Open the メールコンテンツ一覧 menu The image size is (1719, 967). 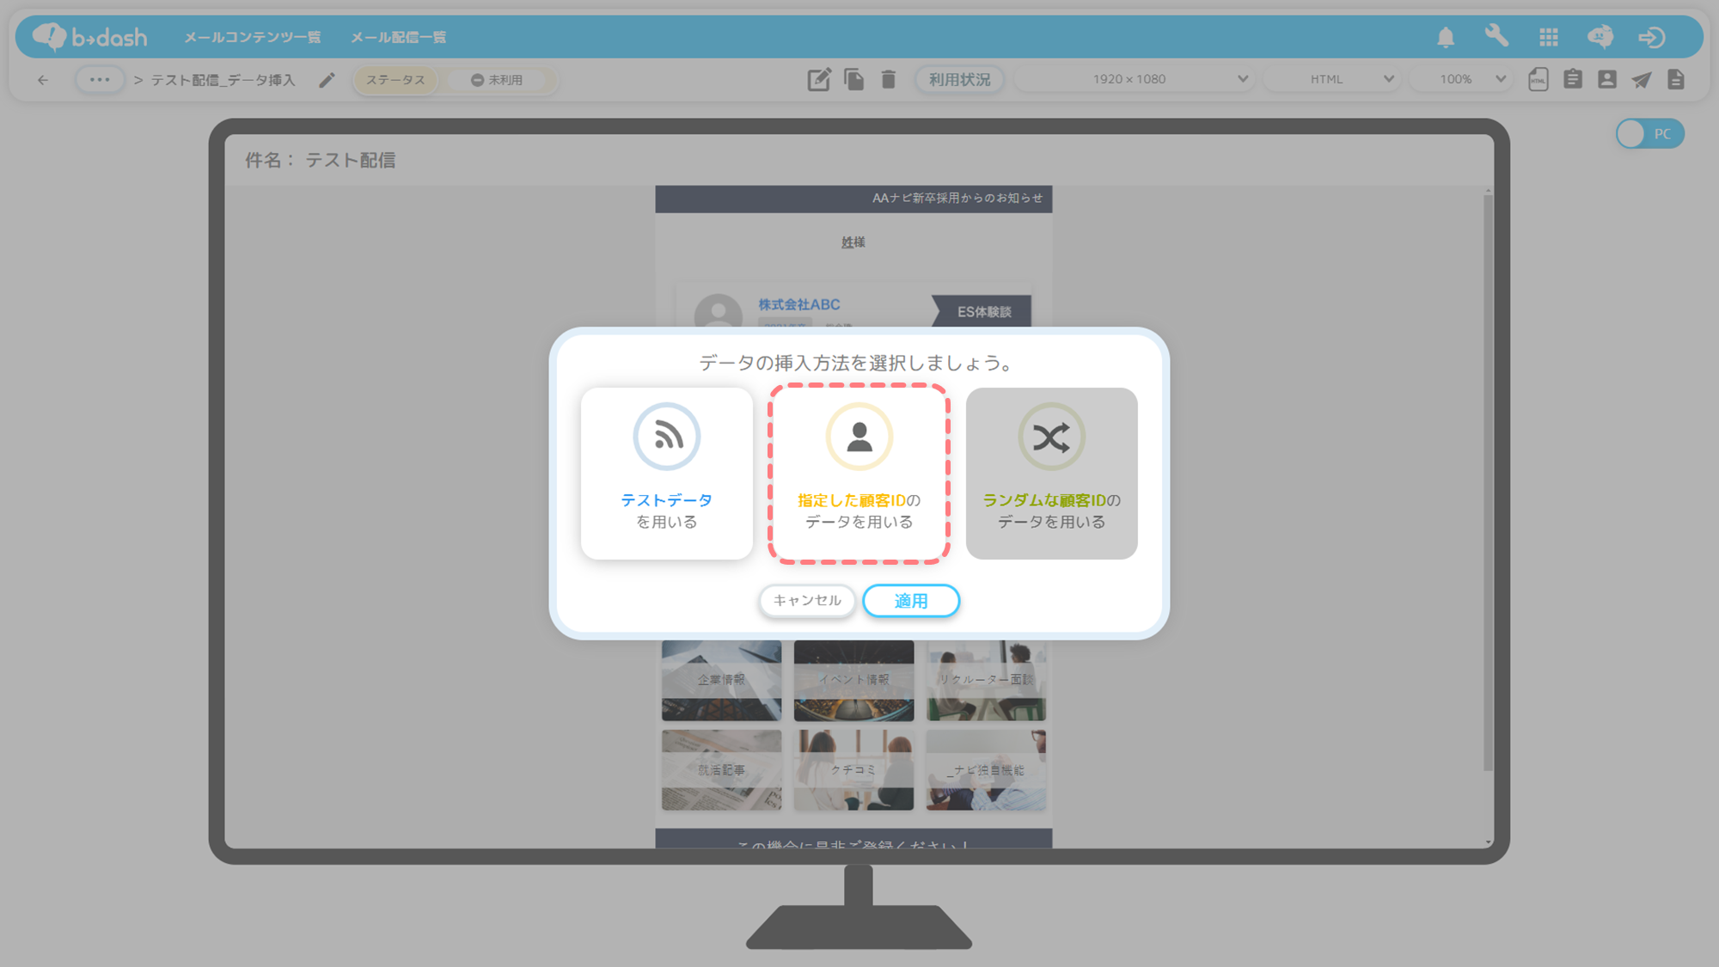tap(252, 37)
